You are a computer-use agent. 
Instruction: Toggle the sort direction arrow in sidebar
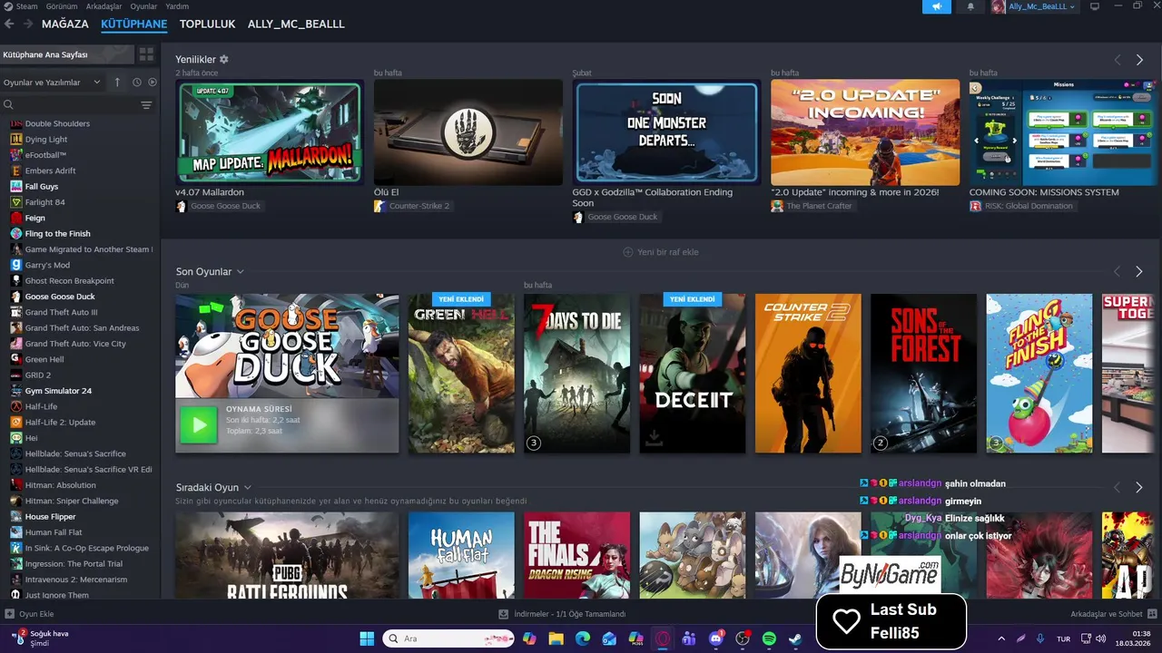[117, 83]
